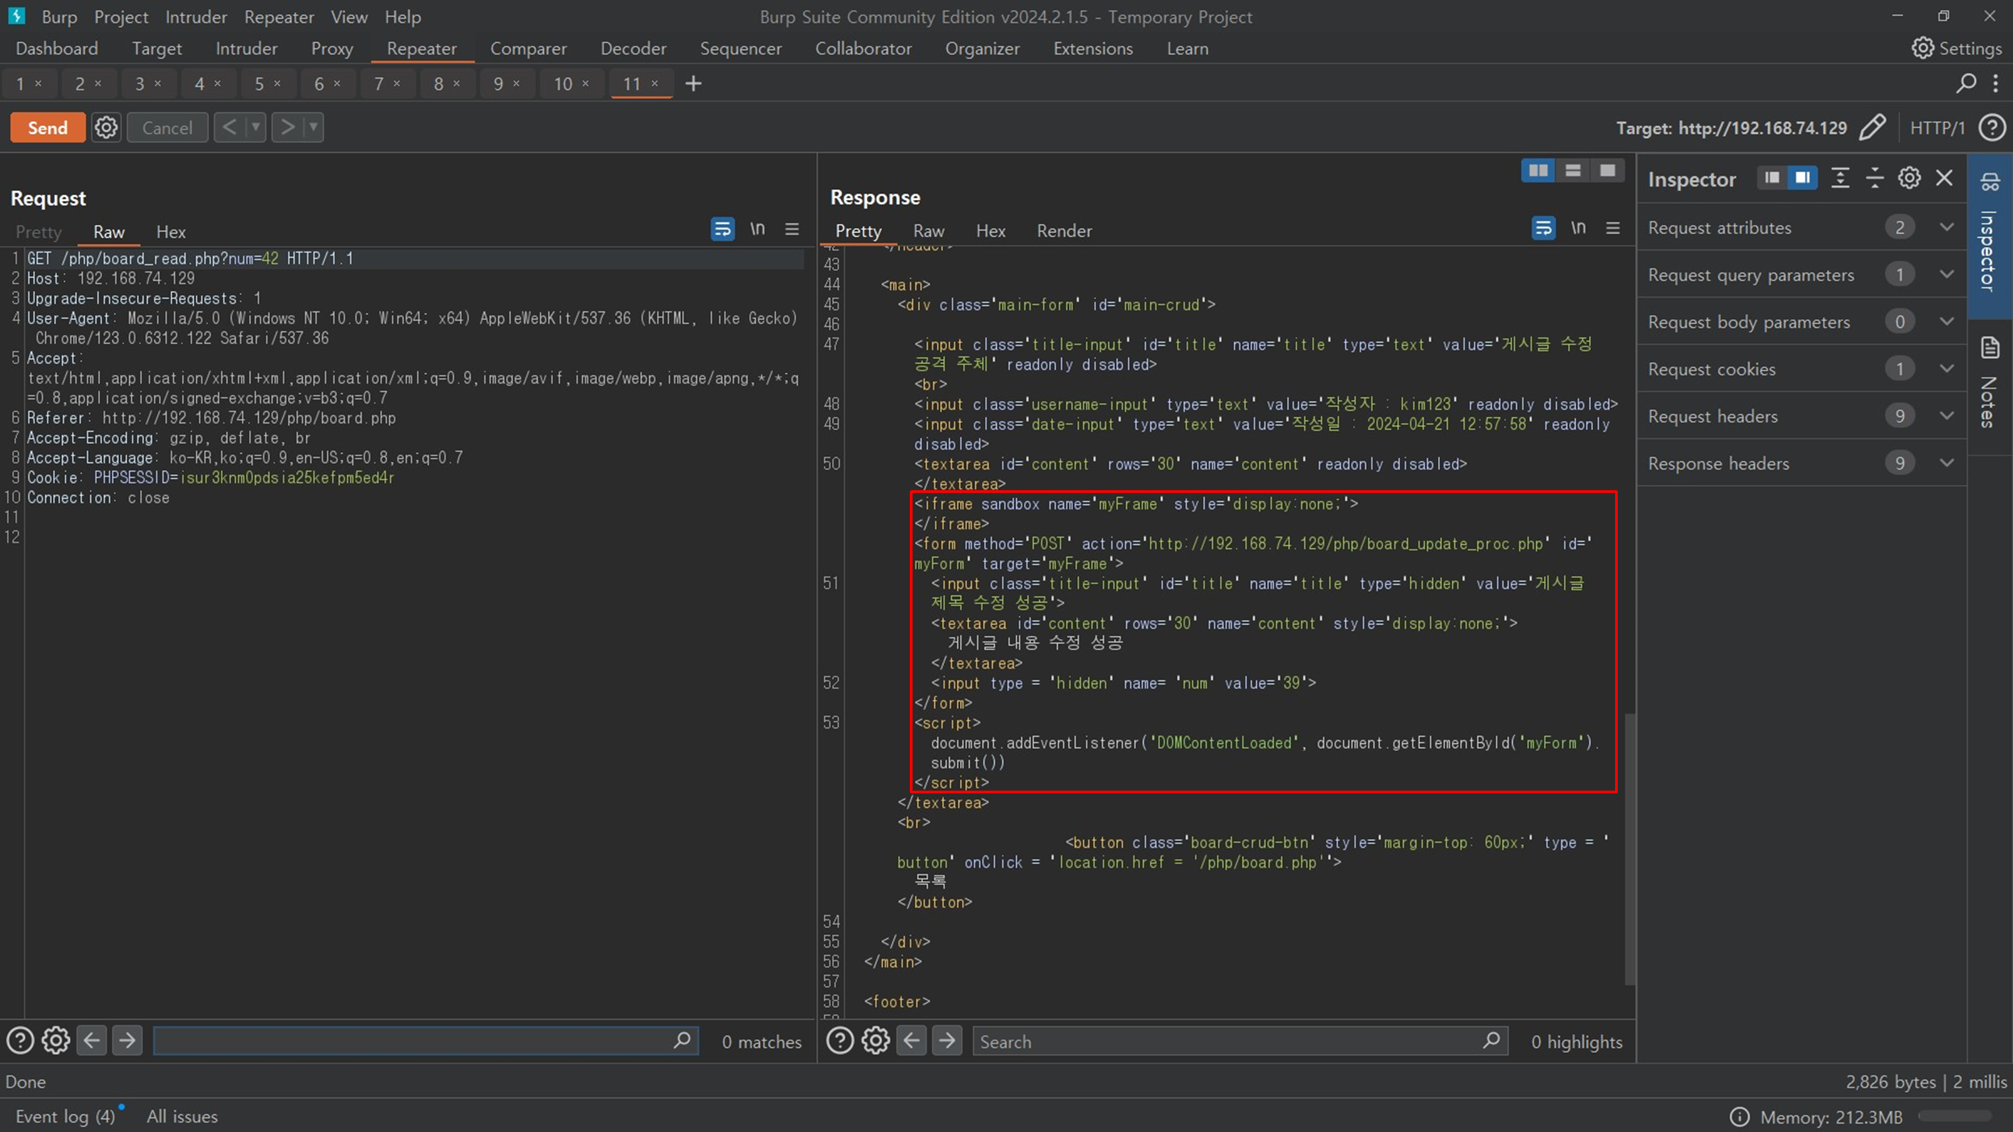Search Repeater tabs with magnifier icon
Image resolution: width=2013 pixels, height=1132 pixels.
1966,82
